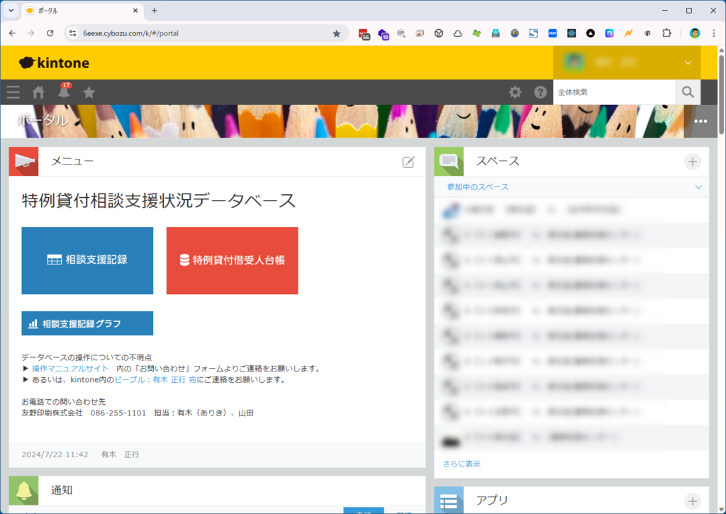Go to the portal home icon

pyautogui.click(x=38, y=92)
